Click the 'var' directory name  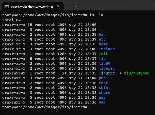point(102,102)
